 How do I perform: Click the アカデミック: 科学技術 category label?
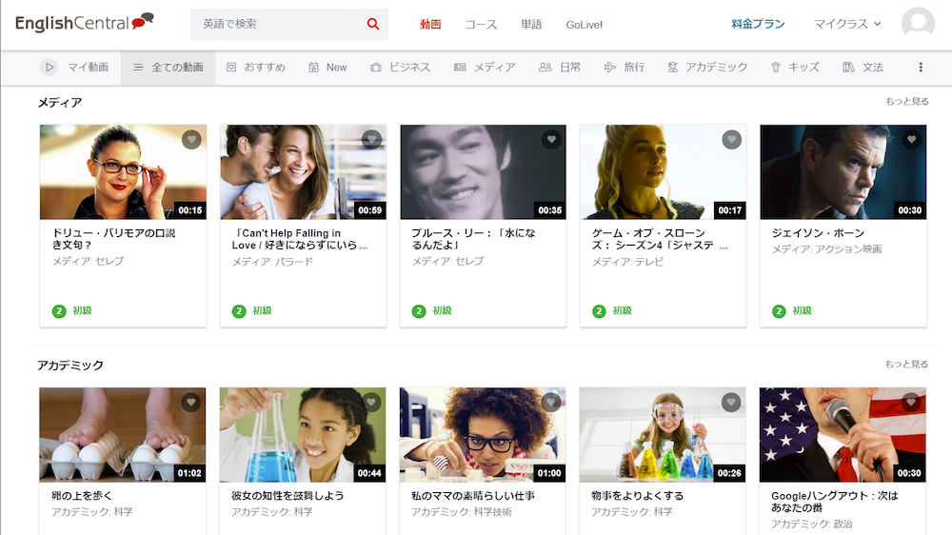pos(462,512)
